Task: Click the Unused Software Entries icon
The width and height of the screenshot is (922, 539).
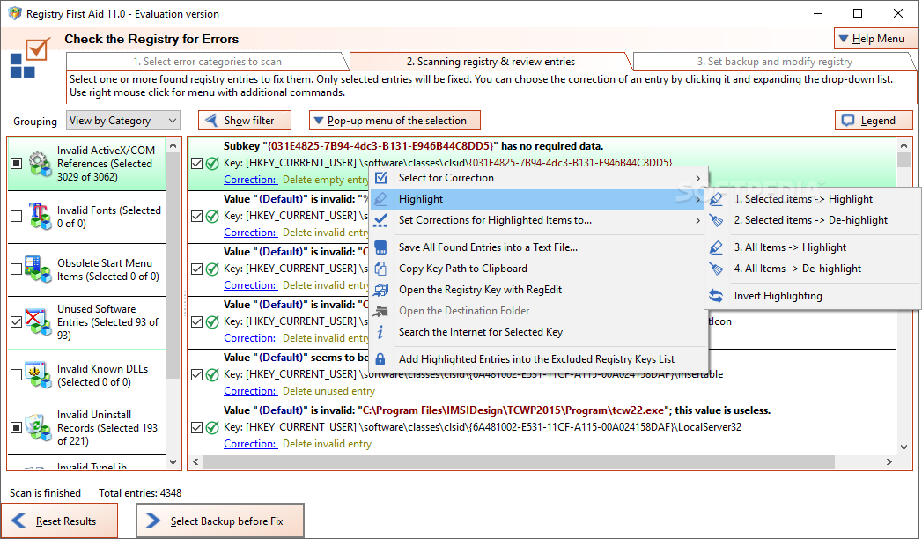Action: [x=38, y=322]
